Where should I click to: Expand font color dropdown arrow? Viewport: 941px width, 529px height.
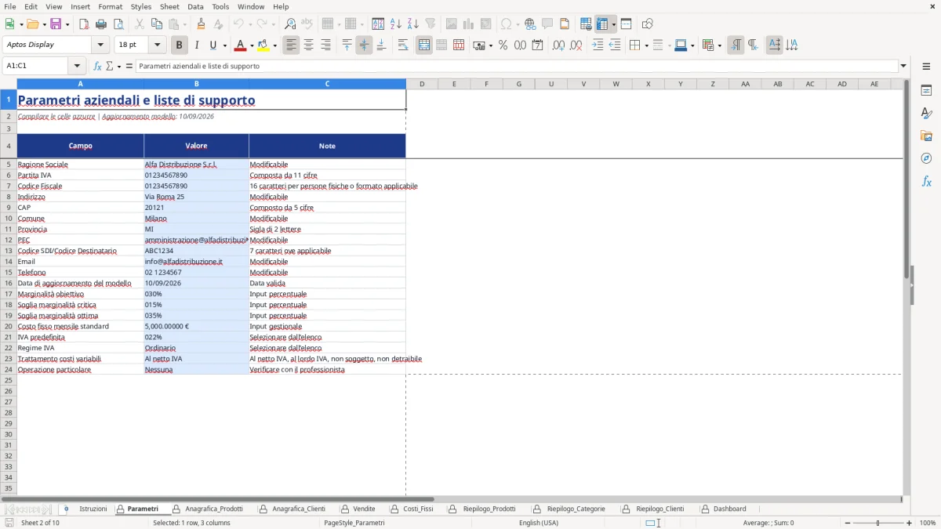[252, 45]
